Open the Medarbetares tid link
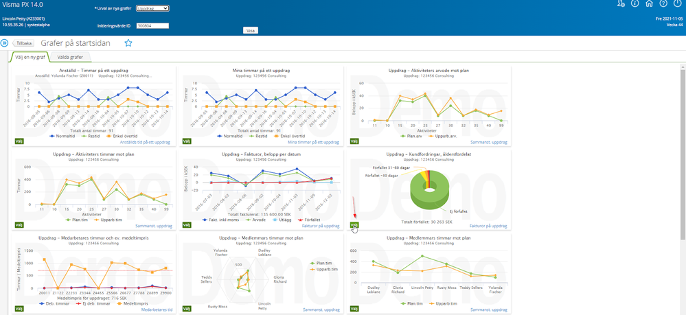This screenshot has width=686, height=315. pyautogui.click(x=157, y=310)
